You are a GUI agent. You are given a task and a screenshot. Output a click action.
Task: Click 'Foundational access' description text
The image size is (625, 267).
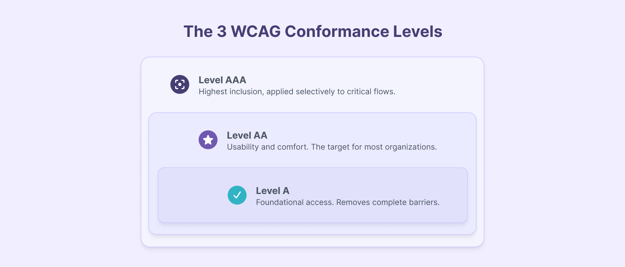[347, 202]
